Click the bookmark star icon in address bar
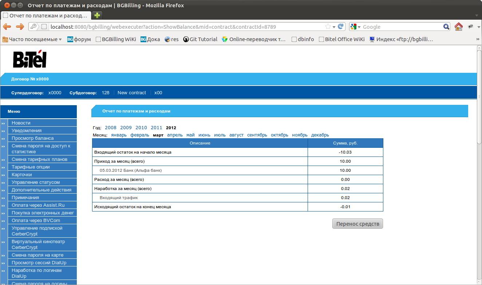This screenshot has width=482, height=285. tap(328, 27)
